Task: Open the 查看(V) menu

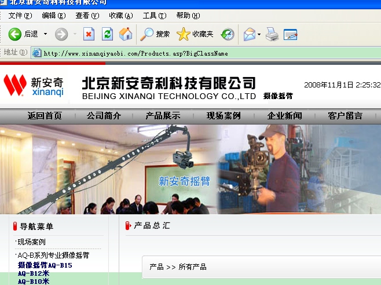Action: [87, 16]
